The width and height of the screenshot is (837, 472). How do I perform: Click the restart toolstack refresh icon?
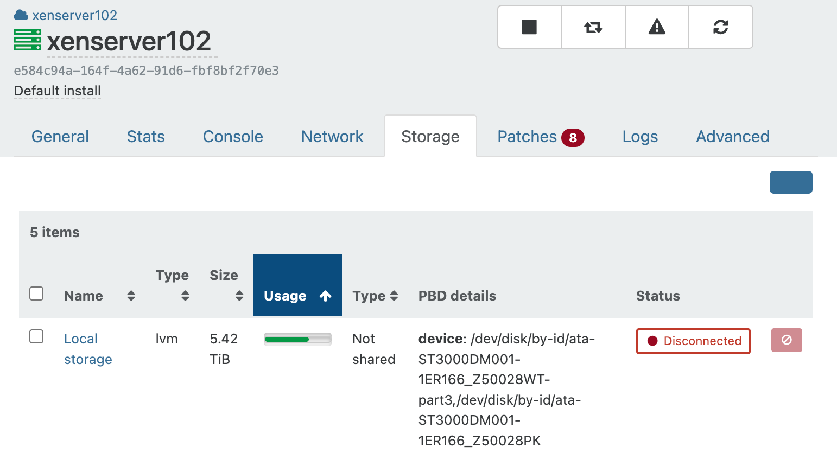pyautogui.click(x=721, y=27)
